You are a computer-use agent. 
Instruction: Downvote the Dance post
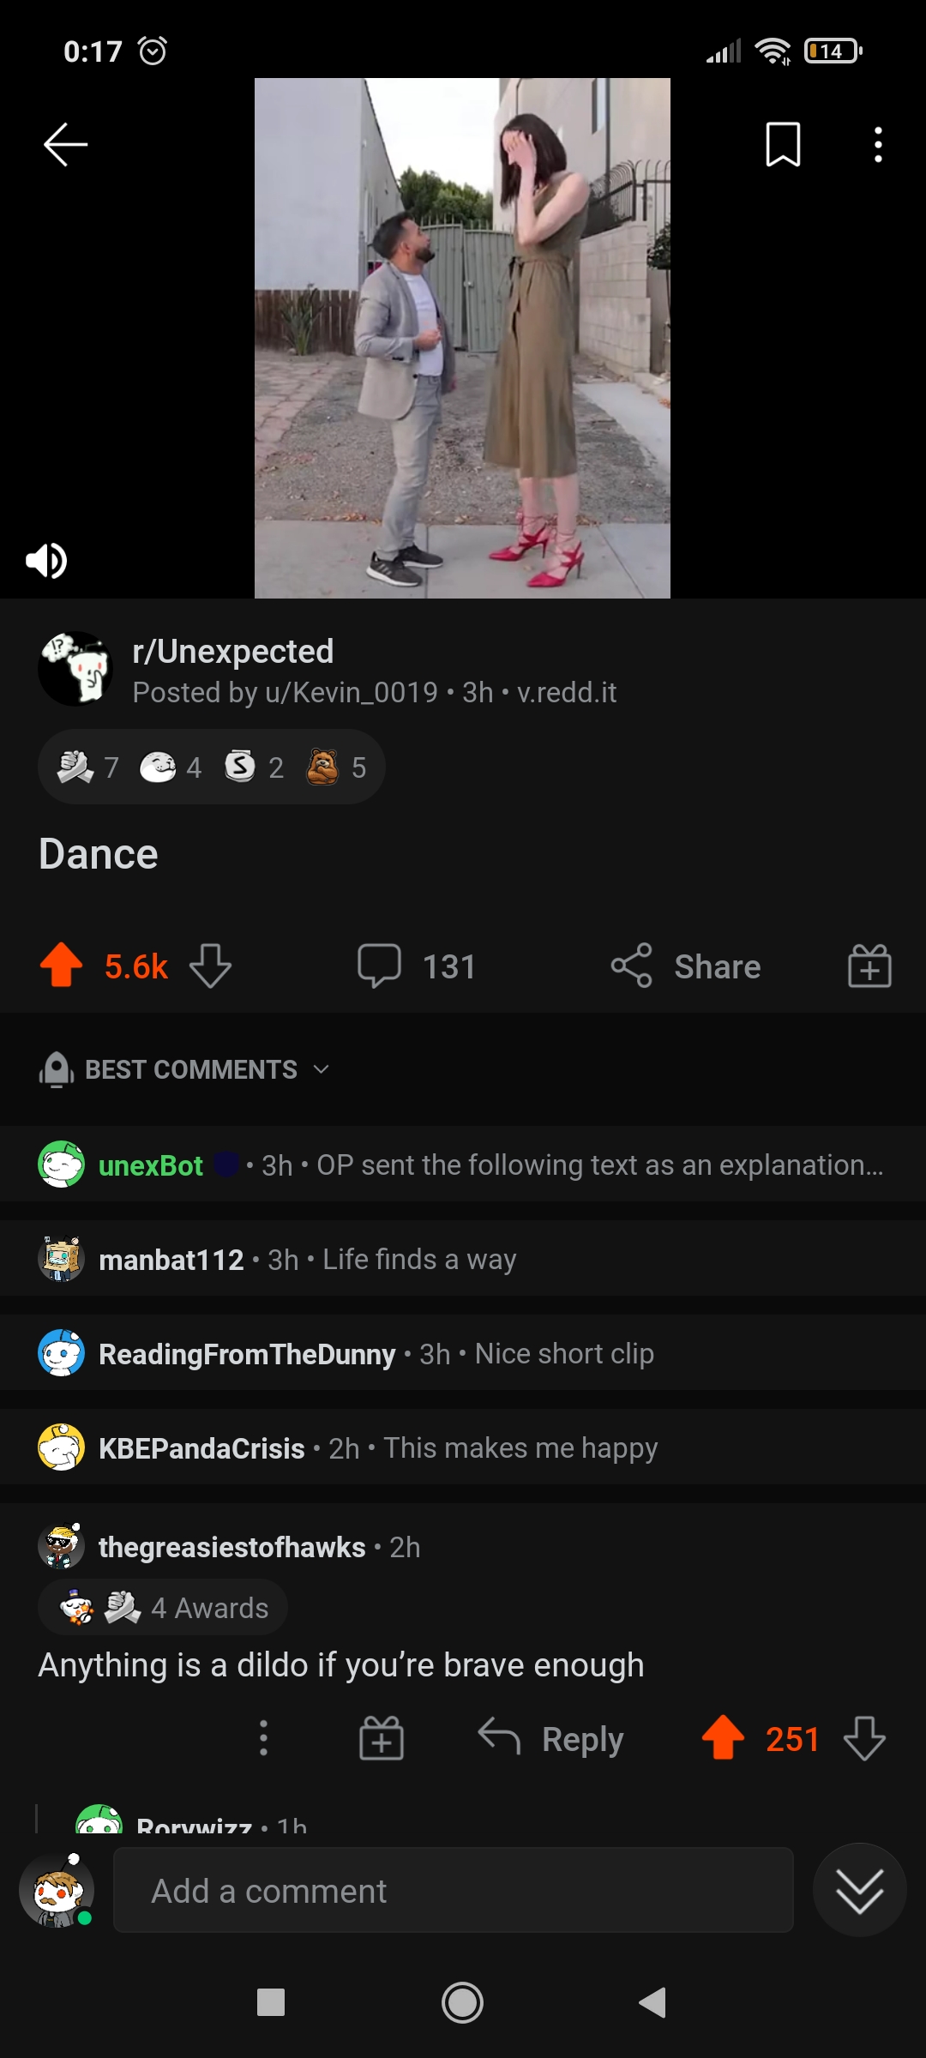pyautogui.click(x=210, y=966)
